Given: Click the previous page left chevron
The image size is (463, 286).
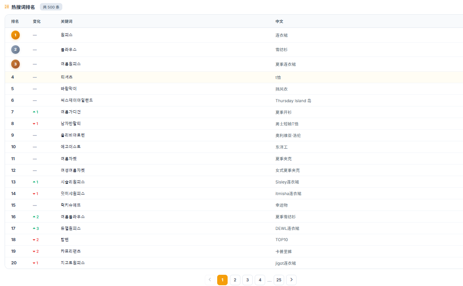Looking at the screenshot, I should click(210, 280).
